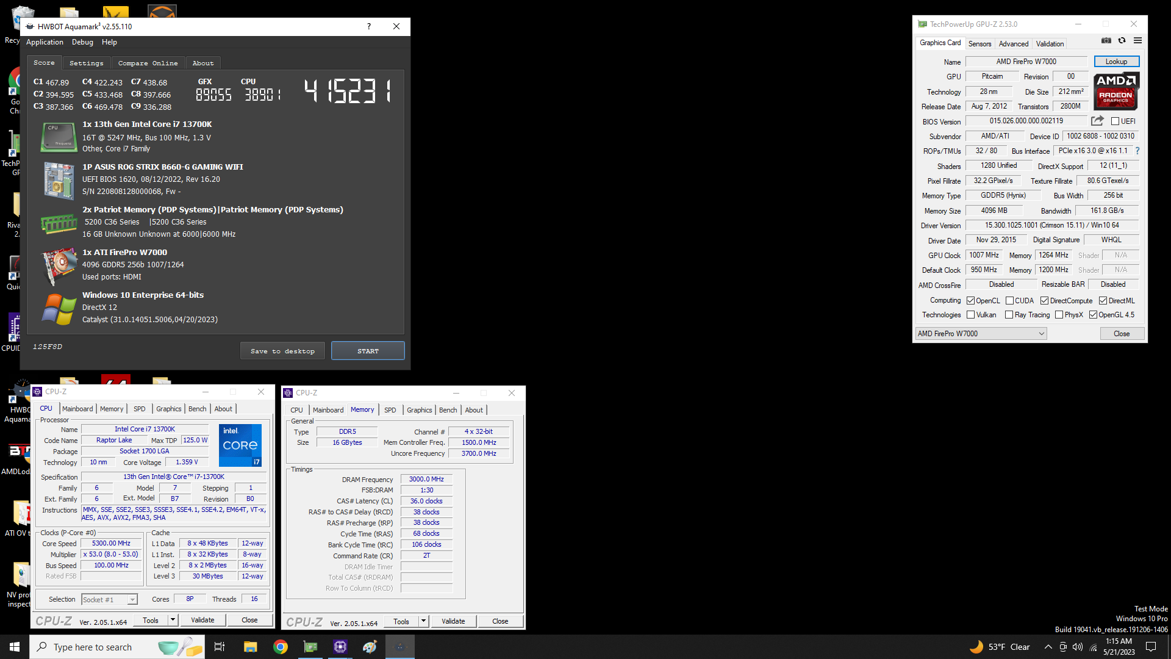Open the Socket #1 selection dropdown in CPU-Z

pyautogui.click(x=110, y=600)
